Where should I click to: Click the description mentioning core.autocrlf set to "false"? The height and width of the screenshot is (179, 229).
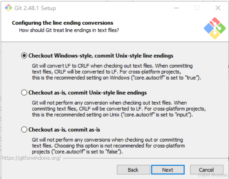108,146
